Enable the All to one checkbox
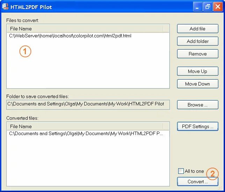225x192 pixels. point(181,171)
